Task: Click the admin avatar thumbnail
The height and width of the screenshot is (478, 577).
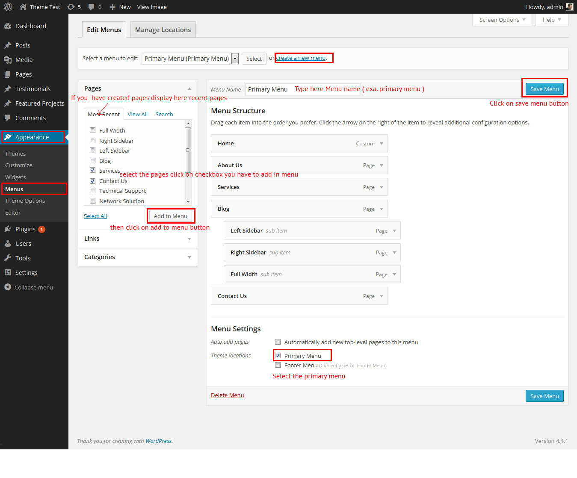Action: tap(569, 7)
